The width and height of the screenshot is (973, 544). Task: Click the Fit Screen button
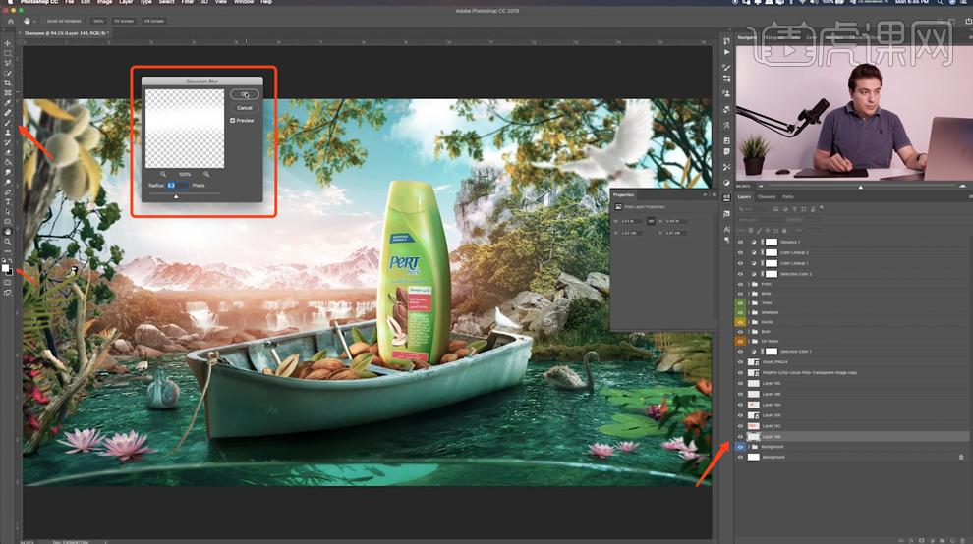click(x=124, y=21)
